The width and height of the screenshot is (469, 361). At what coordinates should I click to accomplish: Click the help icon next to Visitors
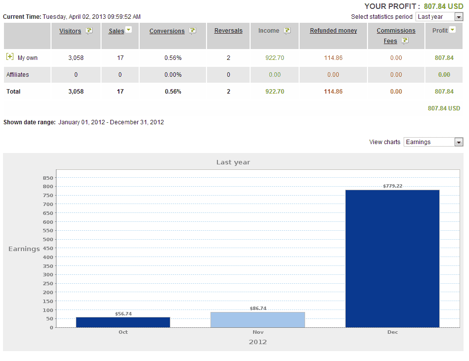tap(89, 31)
